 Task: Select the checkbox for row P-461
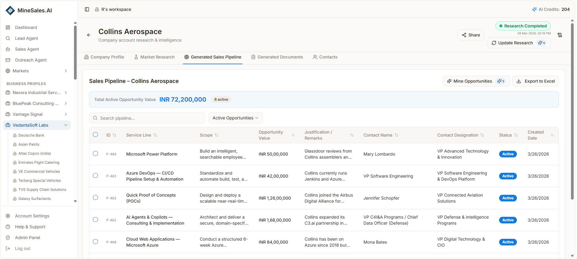click(95, 220)
